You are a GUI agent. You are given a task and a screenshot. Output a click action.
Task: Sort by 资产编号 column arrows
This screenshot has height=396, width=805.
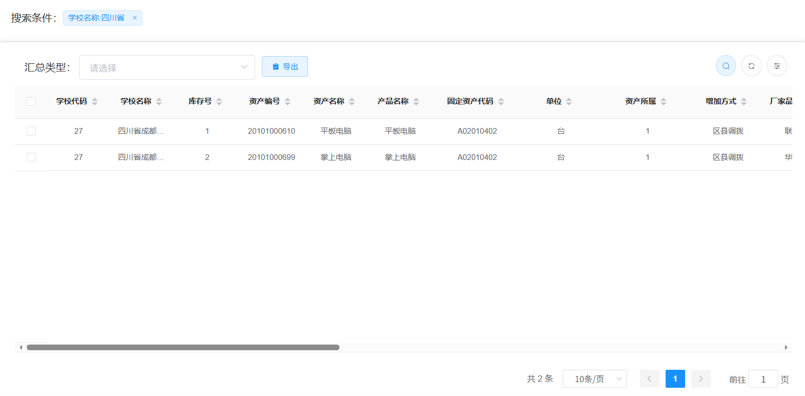[288, 102]
